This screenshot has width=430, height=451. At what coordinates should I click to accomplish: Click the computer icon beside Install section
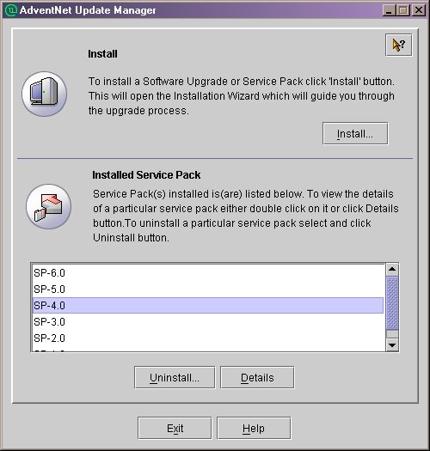[45, 94]
